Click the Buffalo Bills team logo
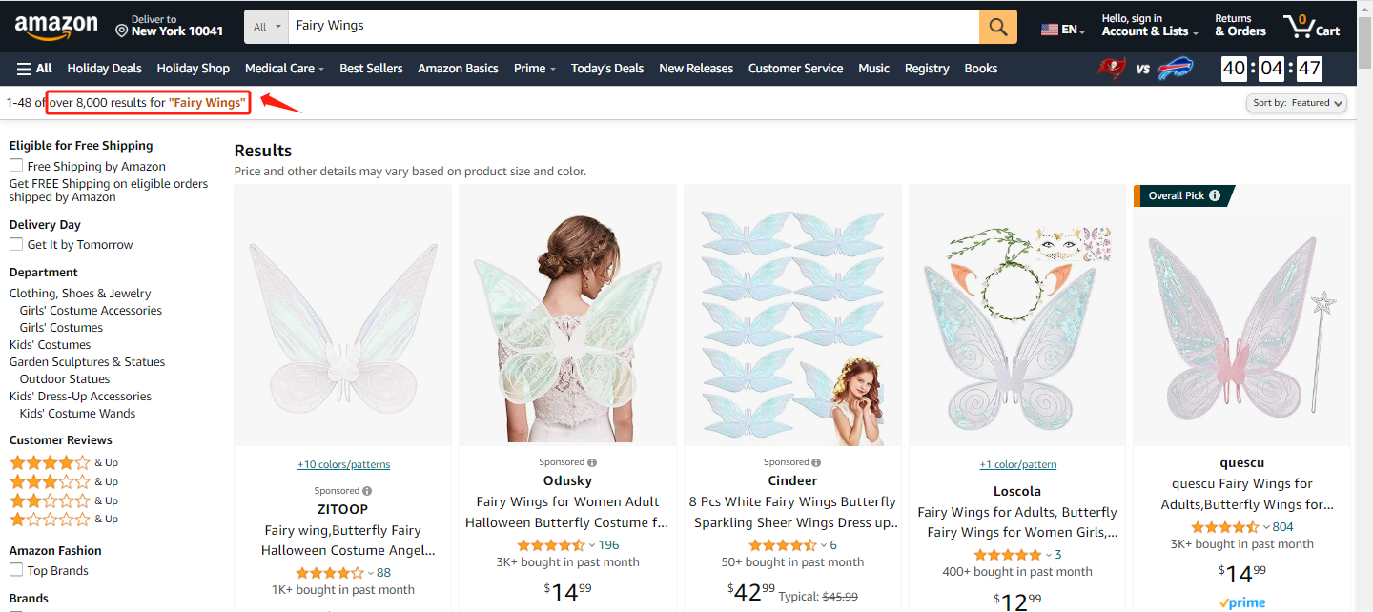 1176,69
